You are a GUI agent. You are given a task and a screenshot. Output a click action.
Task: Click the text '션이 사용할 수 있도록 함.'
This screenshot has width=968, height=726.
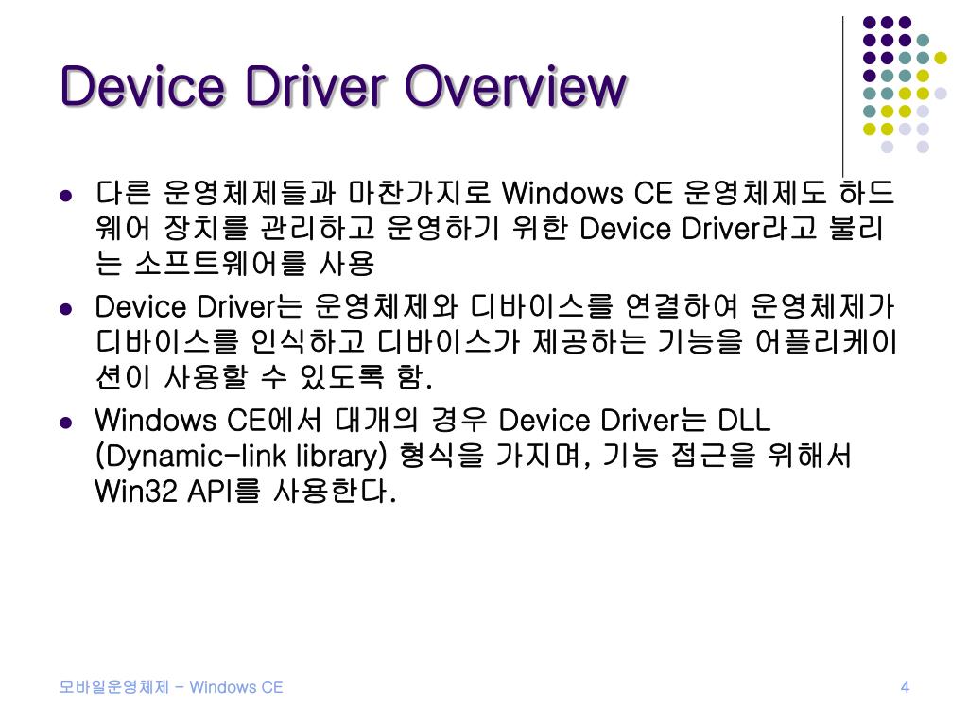click(x=264, y=376)
